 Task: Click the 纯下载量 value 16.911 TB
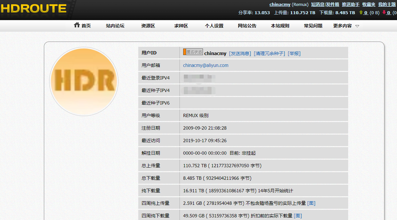(238, 191)
